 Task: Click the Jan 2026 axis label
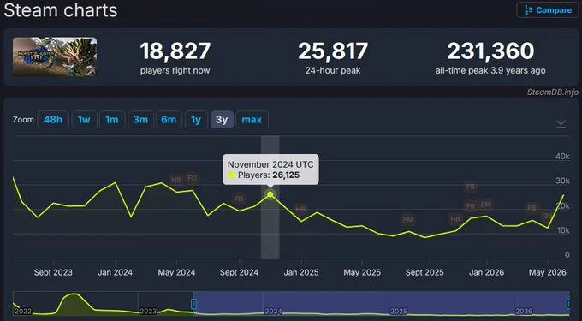tap(487, 272)
